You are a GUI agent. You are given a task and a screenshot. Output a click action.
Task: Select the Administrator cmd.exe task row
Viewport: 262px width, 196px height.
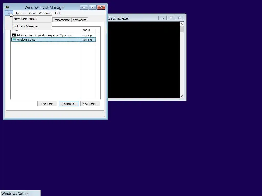(53, 35)
